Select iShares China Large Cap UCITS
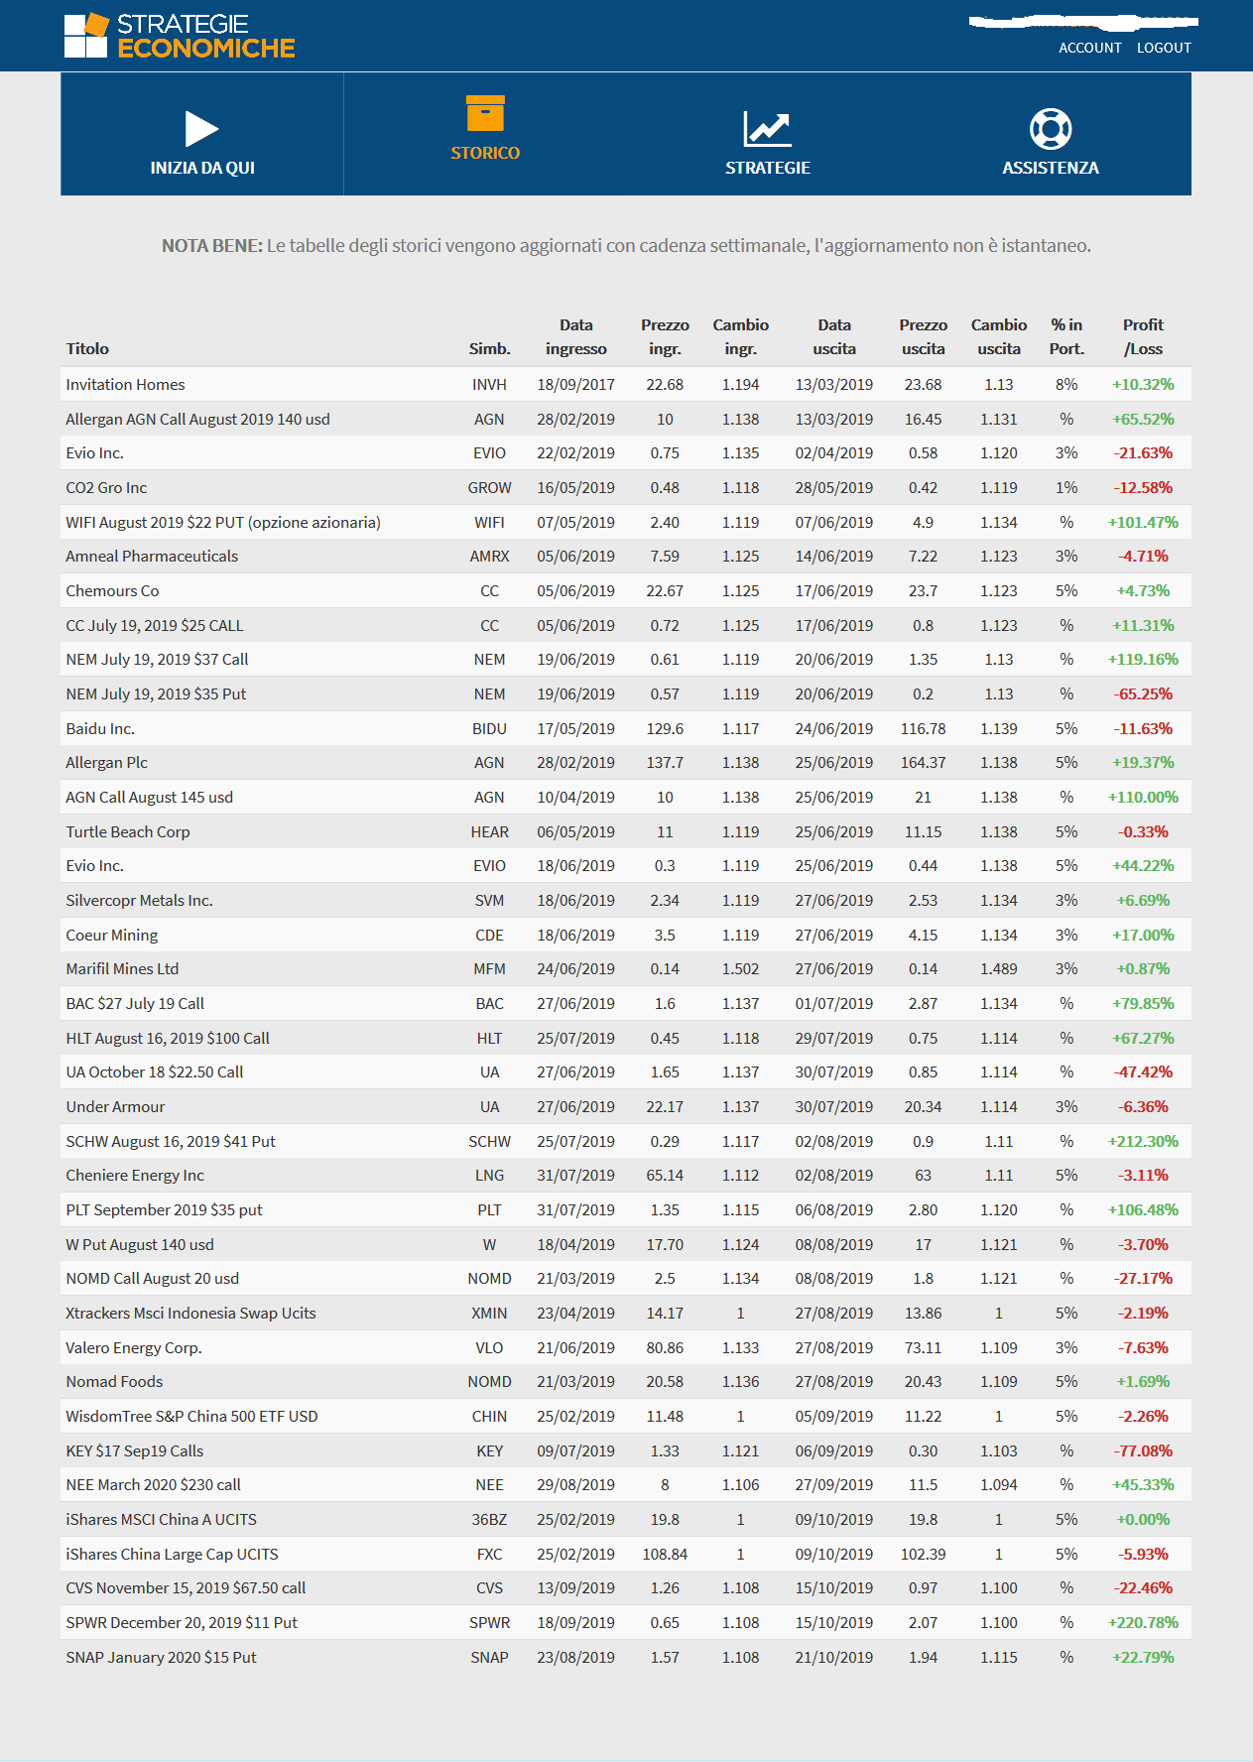 pyautogui.click(x=172, y=1554)
